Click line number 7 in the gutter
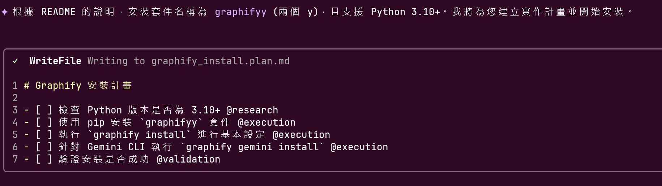The width and height of the screenshot is (662, 186). tap(15, 159)
